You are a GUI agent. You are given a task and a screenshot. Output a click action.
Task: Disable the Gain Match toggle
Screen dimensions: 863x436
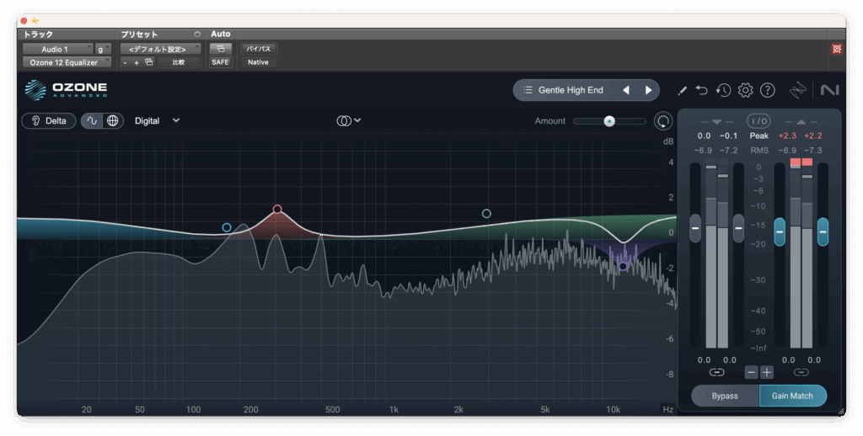pyautogui.click(x=792, y=396)
